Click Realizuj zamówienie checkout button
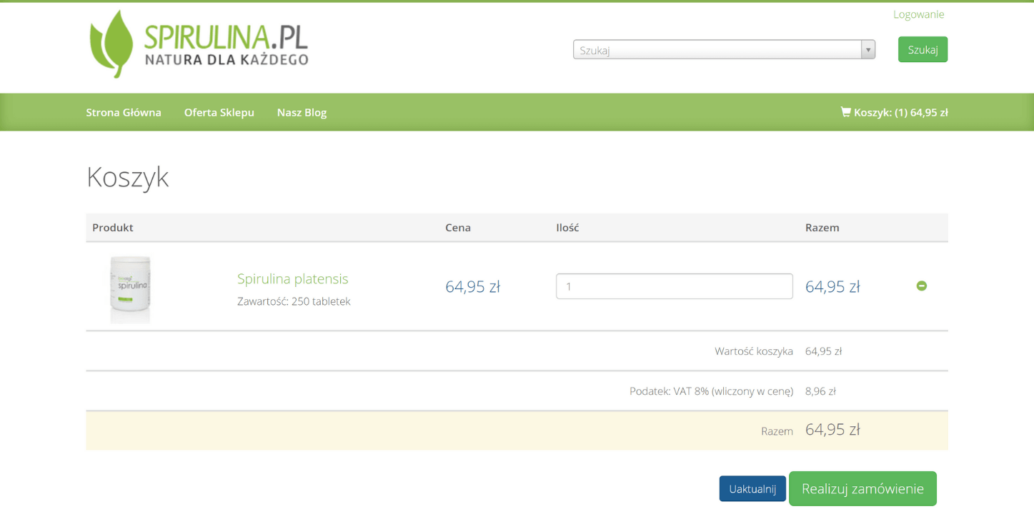The image size is (1034, 524). pyautogui.click(x=863, y=489)
